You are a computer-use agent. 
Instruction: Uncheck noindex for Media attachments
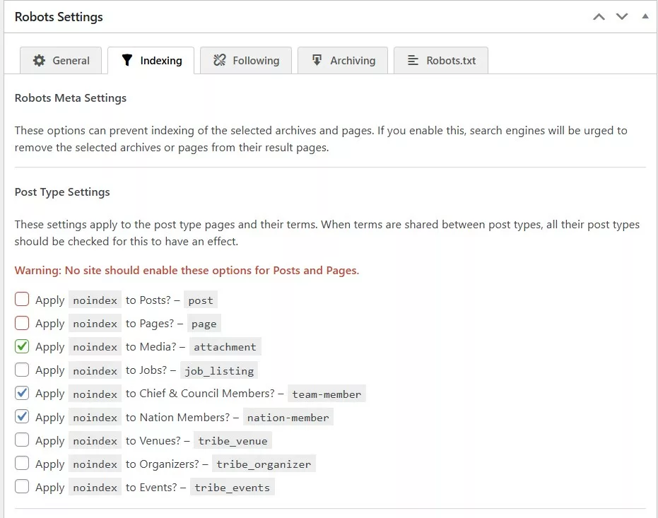(x=22, y=346)
